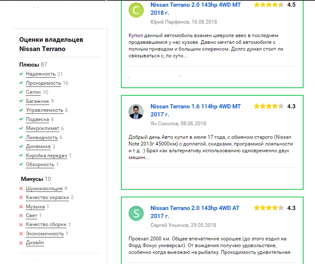Open Качество сборки cons link
Viewport: 315px width, 264px height.
coord(46,224)
